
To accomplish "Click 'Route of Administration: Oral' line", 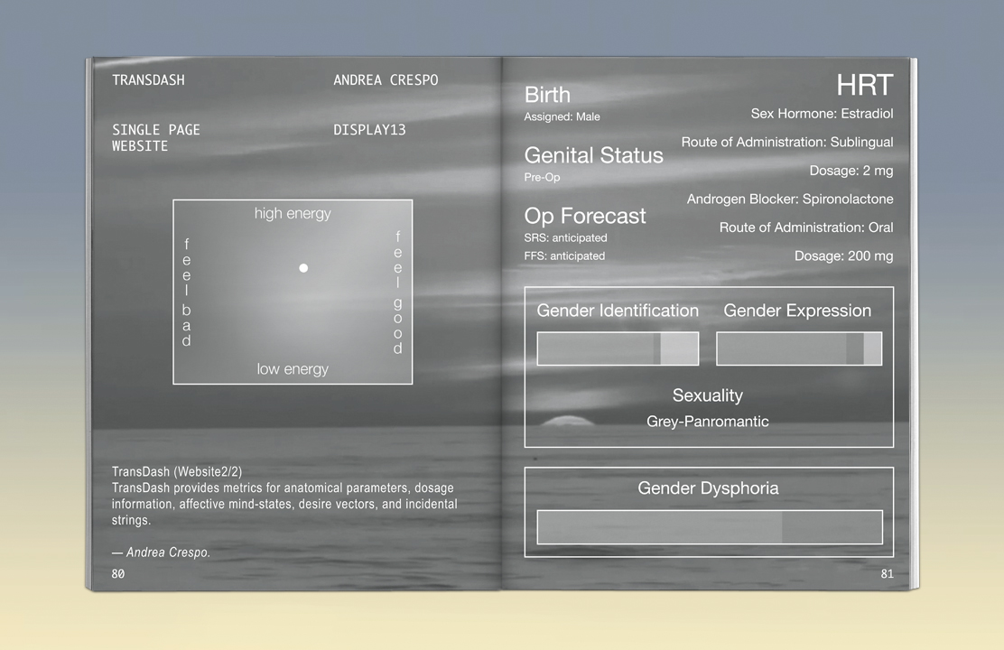I will coord(806,227).
